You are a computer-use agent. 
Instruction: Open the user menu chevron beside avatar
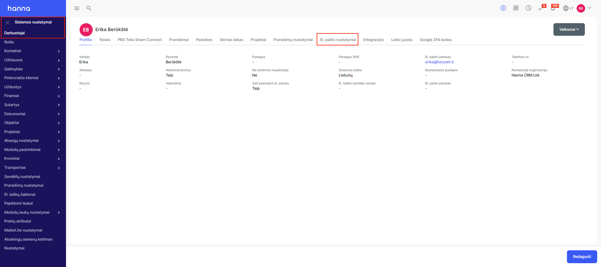pyautogui.click(x=589, y=8)
